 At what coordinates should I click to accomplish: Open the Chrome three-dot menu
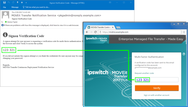184,32
